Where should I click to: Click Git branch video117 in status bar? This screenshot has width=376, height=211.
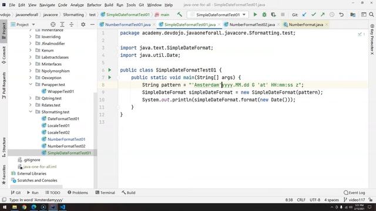[354, 199]
